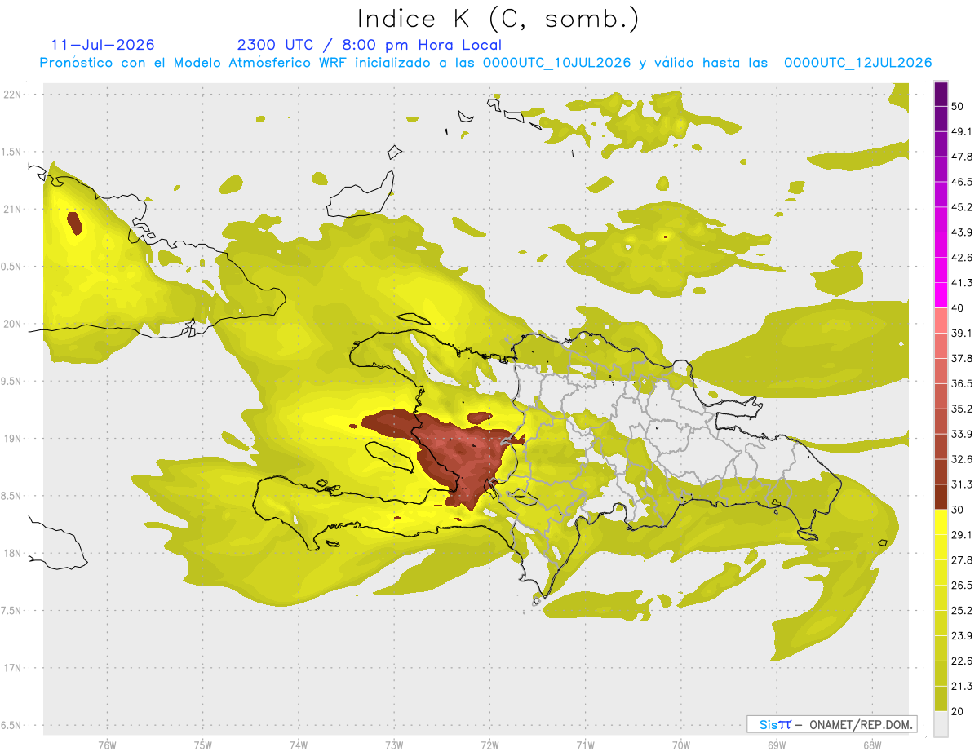Pick the purple swatch between 46.5 and 47.8
Screen dimensions: 979x756
[x=941, y=170]
